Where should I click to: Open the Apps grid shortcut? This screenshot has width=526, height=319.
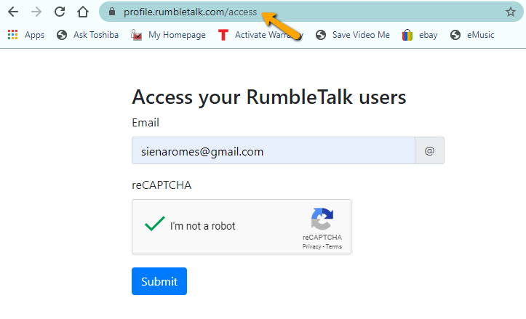(x=26, y=35)
